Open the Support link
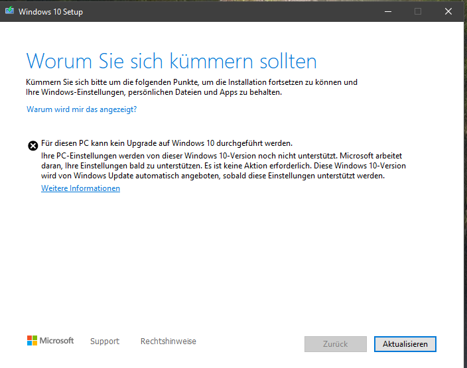Viewport: 467px width, 368px height. click(105, 341)
